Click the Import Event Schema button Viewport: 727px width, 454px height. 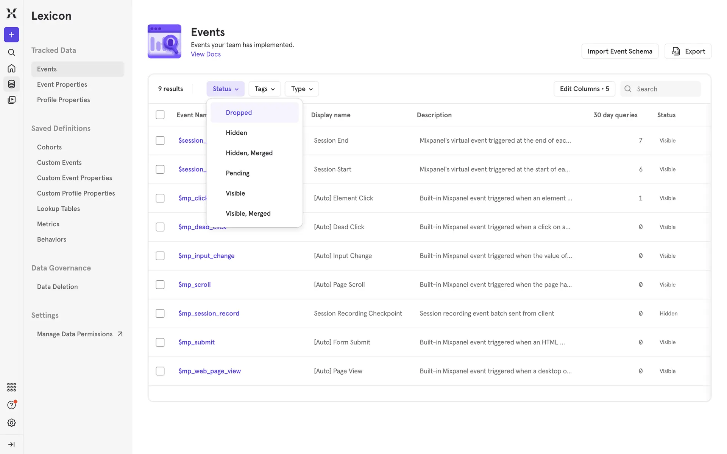tap(619, 51)
